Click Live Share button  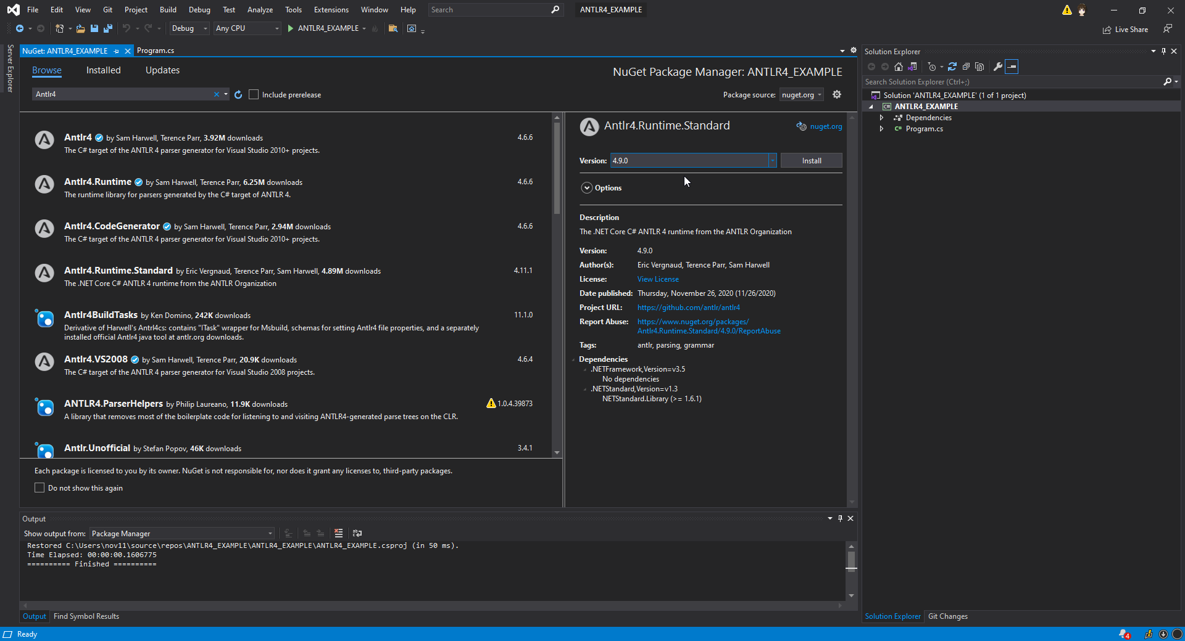tap(1125, 30)
